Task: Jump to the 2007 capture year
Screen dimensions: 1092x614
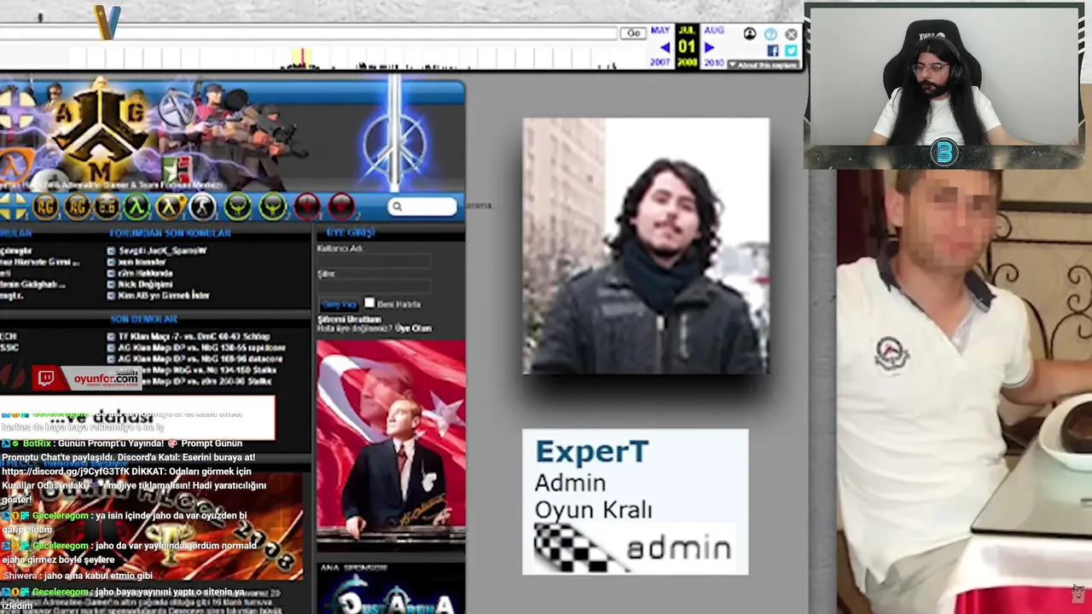Action: point(660,62)
